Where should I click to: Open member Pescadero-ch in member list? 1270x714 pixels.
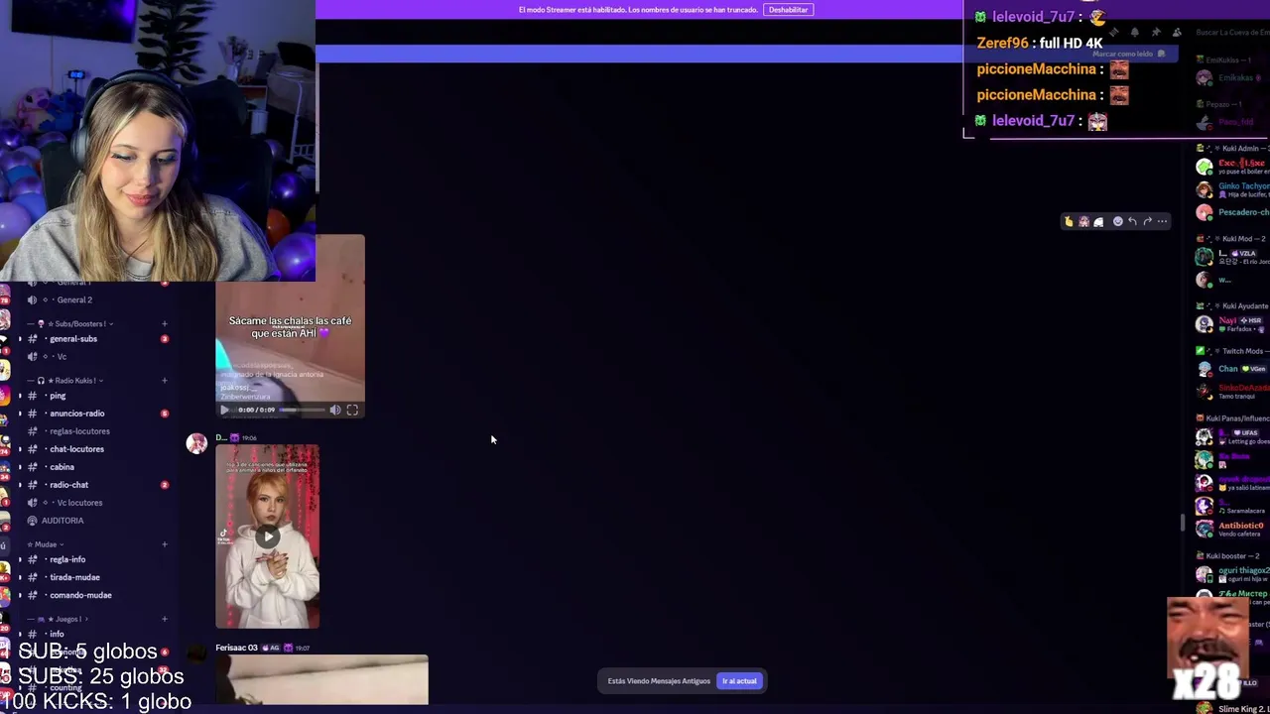pos(1233,212)
